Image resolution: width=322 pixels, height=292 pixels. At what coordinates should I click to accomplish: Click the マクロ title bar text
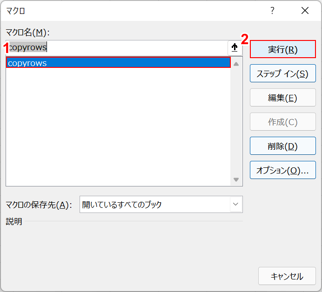(16, 11)
